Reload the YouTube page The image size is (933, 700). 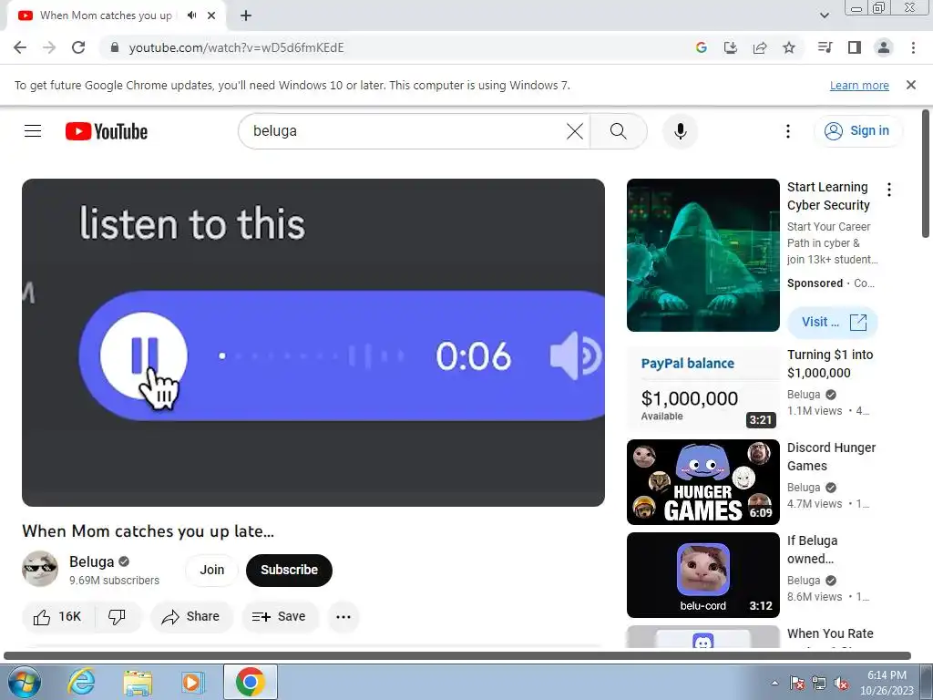(78, 47)
